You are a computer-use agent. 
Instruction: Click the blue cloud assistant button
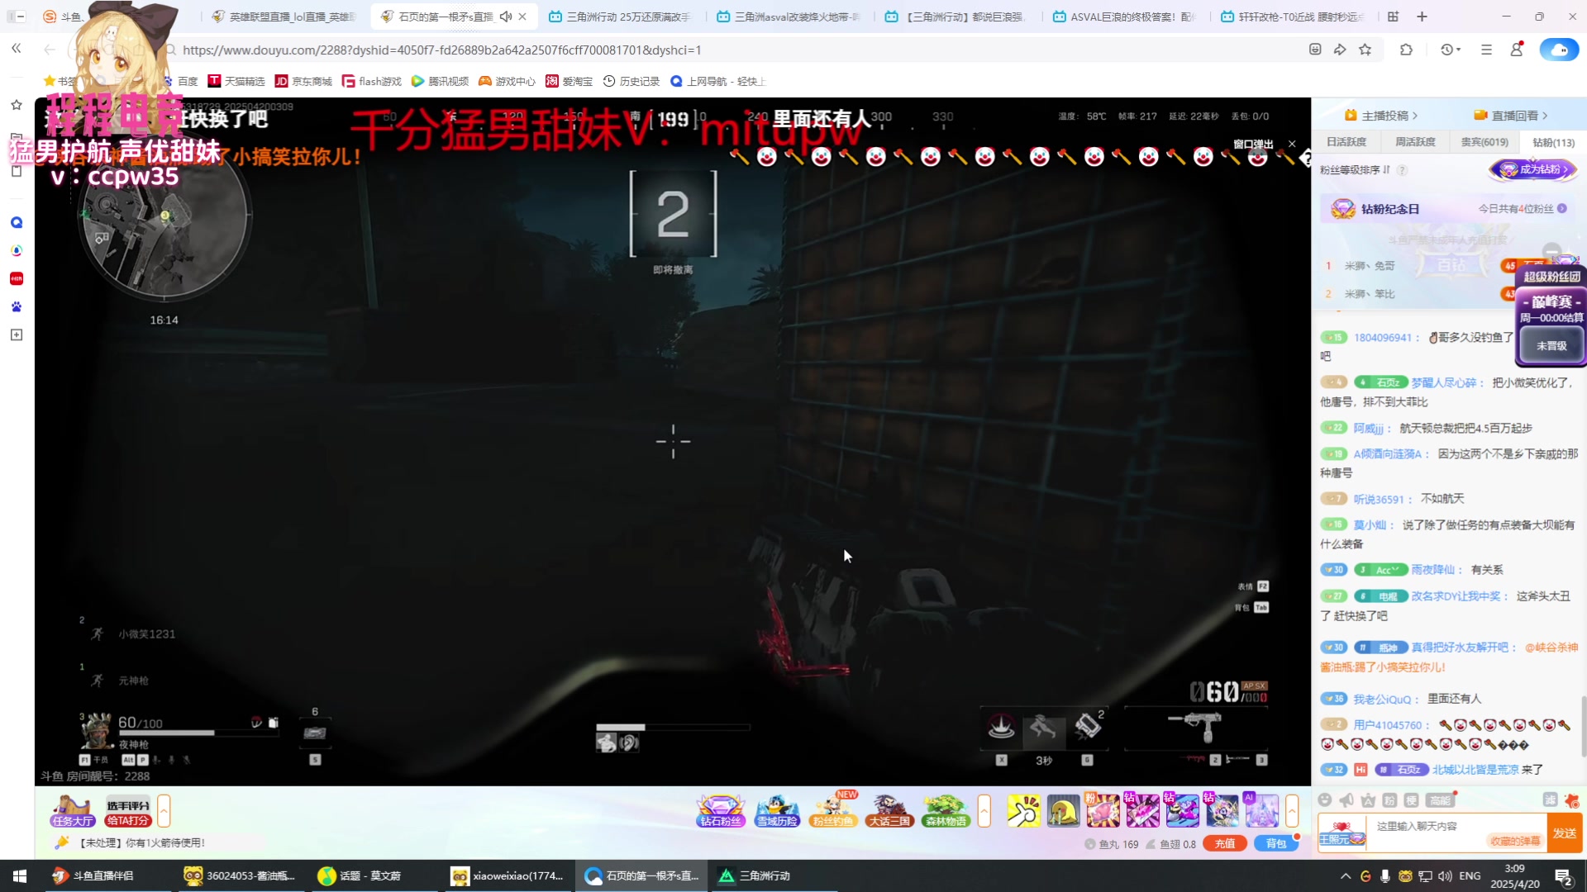[x=1559, y=50]
